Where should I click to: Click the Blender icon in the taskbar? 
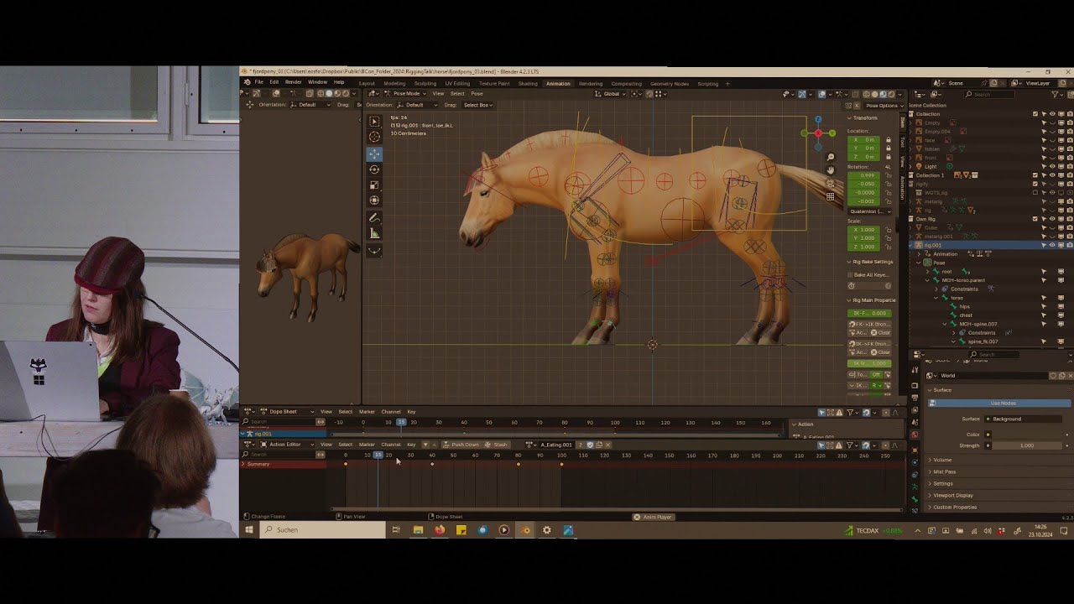(524, 530)
